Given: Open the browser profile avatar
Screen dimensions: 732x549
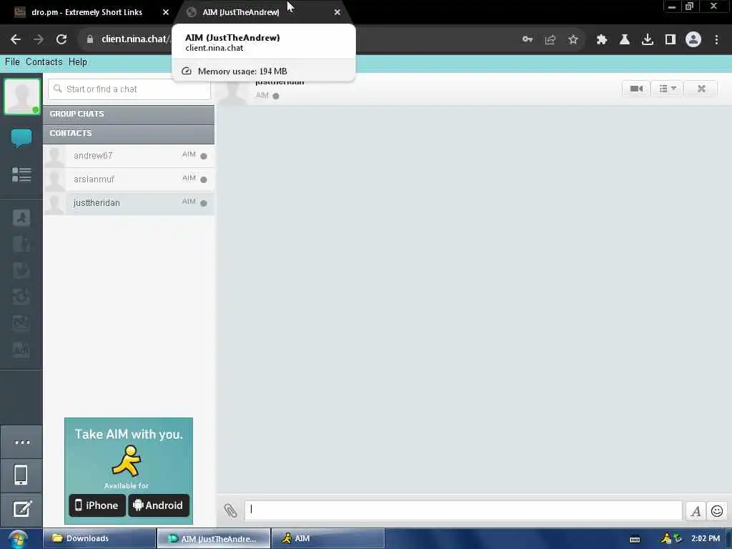Looking at the screenshot, I should (693, 40).
